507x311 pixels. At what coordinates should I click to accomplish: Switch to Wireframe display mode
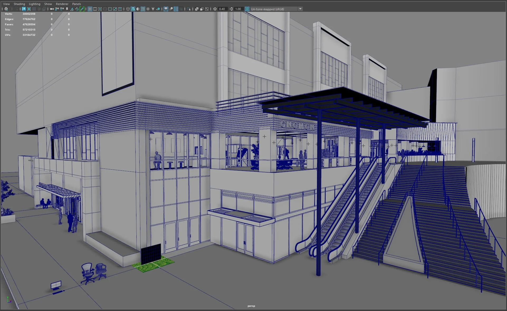pos(128,9)
